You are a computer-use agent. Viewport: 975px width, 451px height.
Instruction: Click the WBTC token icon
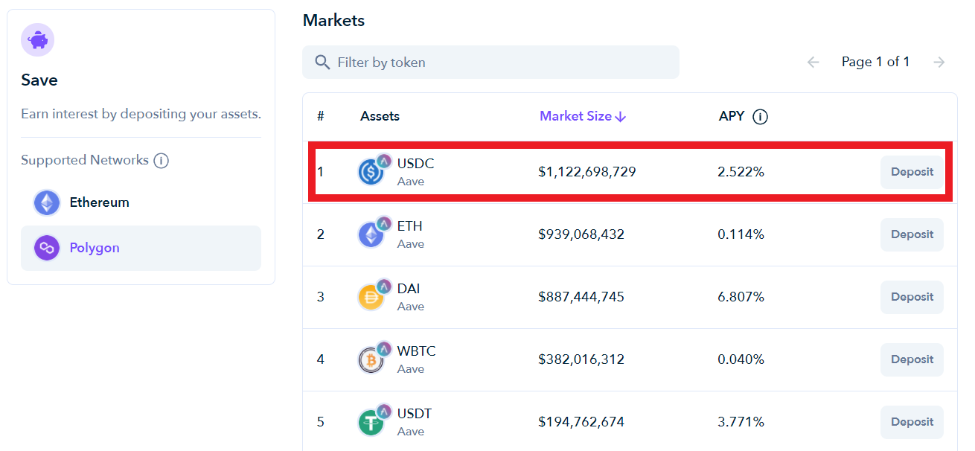[371, 360]
